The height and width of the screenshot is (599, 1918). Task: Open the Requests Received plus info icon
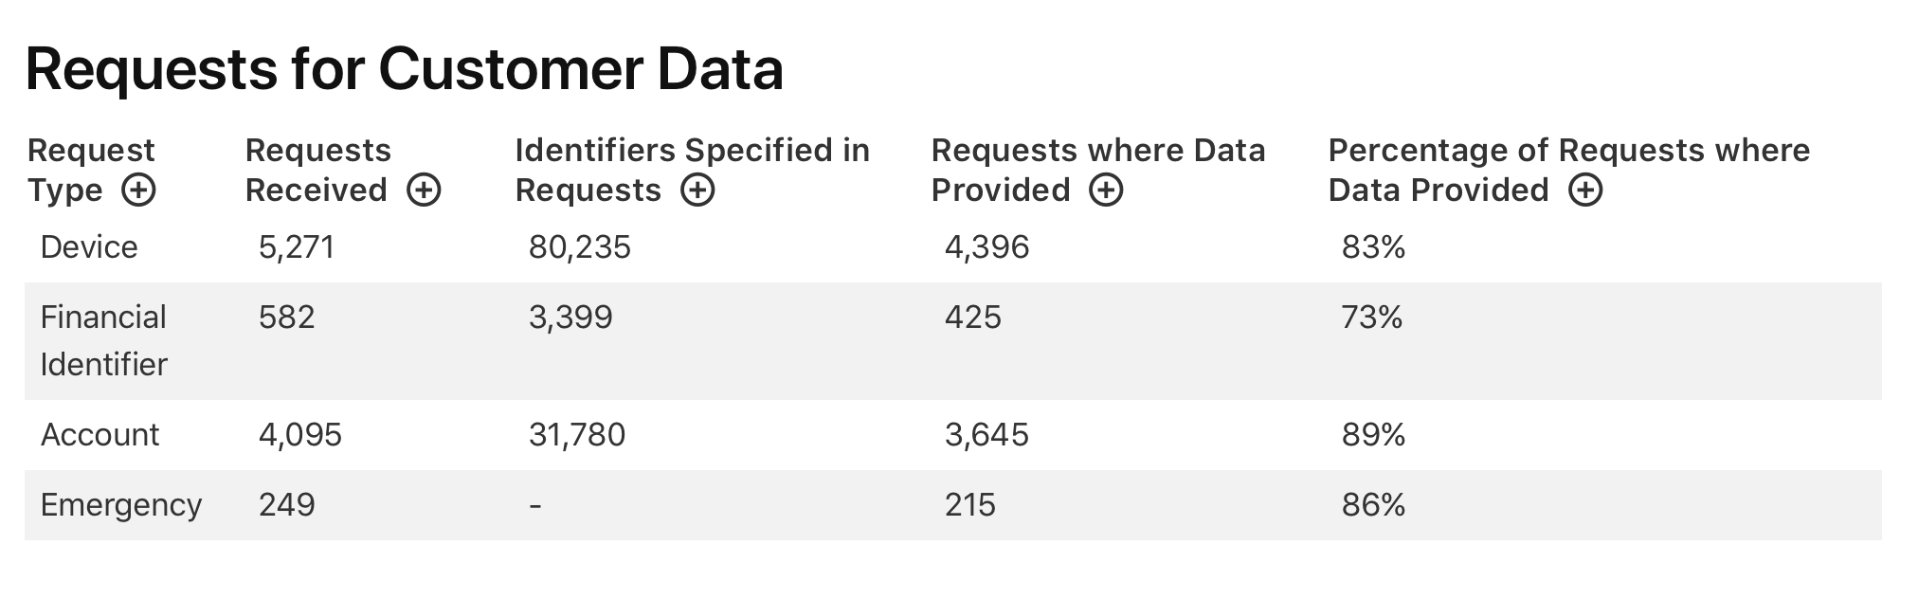pyautogui.click(x=424, y=191)
